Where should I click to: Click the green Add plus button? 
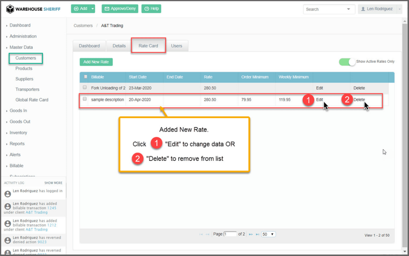80,9
